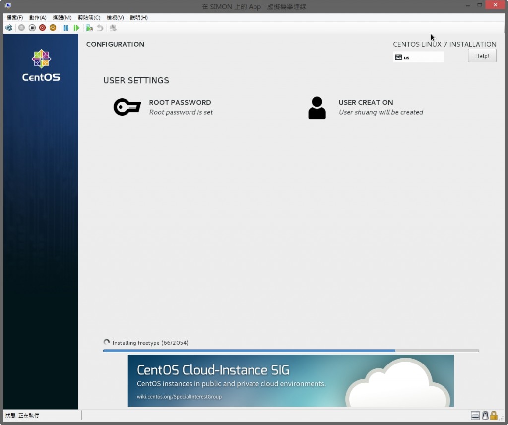Click the CentOS Cloud-Instance SIG banner
This screenshot has width=508, height=425.
(291, 381)
